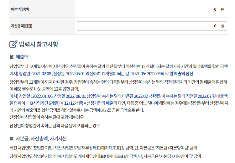The image size is (235, 163).
Task: Click the line about 달의 다음 달에 포함되는 경우
Action: 55,126
